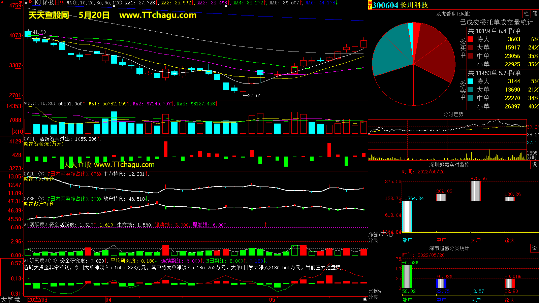Switch pie chart to 柱 bar view
This screenshot has height=303, width=539.
point(526,14)
